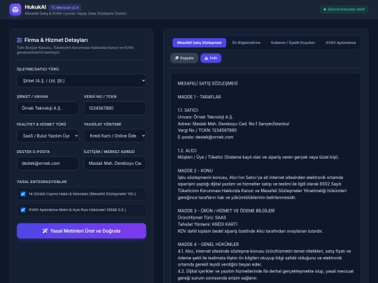The image size is (378, 283).
Task: Click the 'MADDE 4 - GENEL HÜKÜMLER' heading
Action: coord(209,245)
